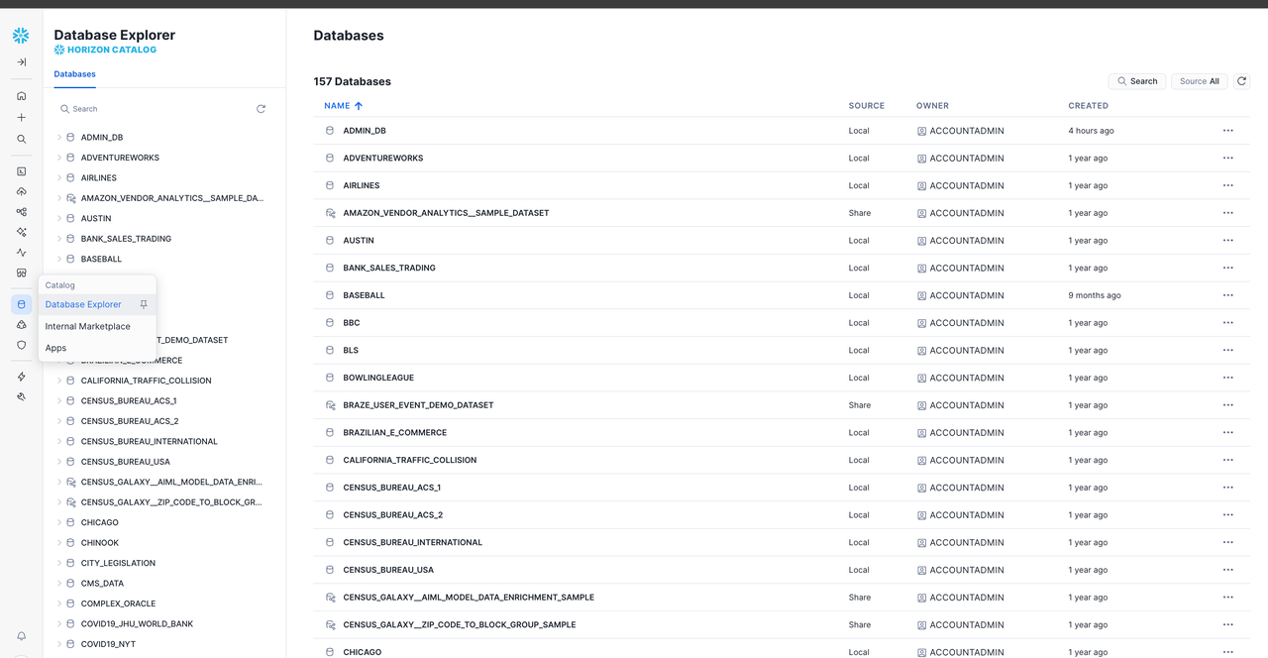Open BRAZE_USER_EVENT_DEMO_DATASET row in table
The height and width of the screenshot is (658, 1268).
tap(782, 405)
